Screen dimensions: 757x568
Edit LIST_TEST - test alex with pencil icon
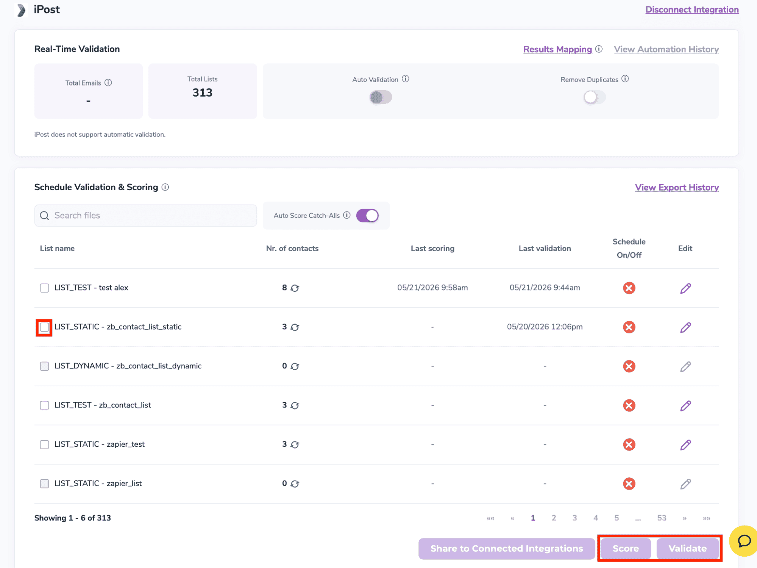pyautogui.click(x=685, y=288)
